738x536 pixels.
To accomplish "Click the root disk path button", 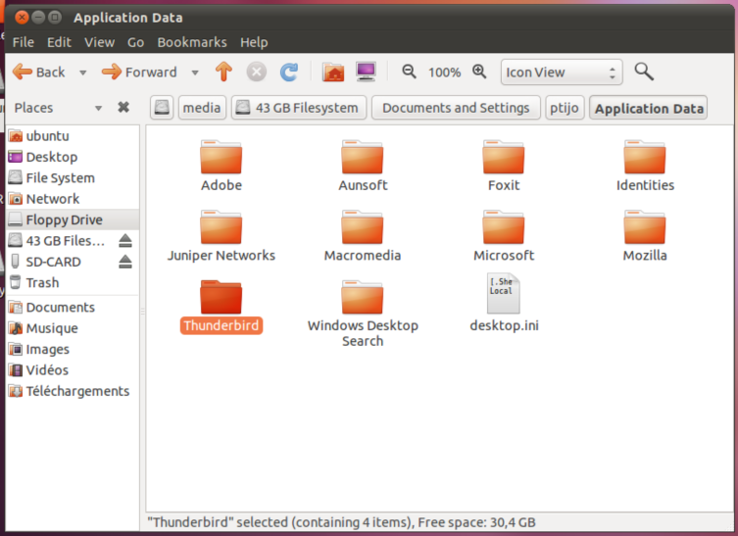I will [x=162, y=108].
